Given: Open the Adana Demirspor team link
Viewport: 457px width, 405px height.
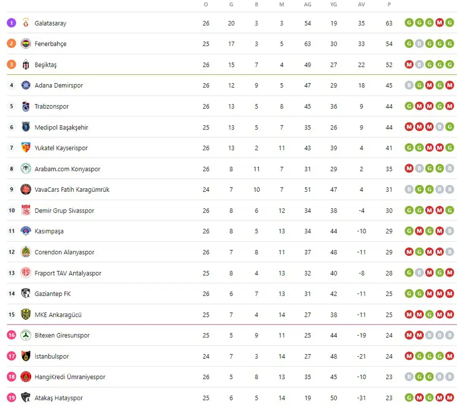Looking at the screenshot, I should tap(59, 86).
